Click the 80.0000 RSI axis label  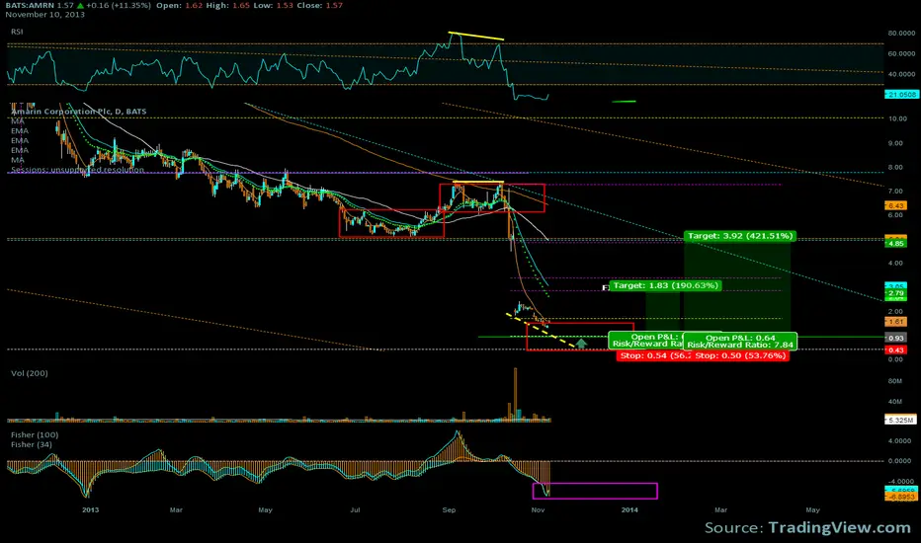(x=901, y=34)
